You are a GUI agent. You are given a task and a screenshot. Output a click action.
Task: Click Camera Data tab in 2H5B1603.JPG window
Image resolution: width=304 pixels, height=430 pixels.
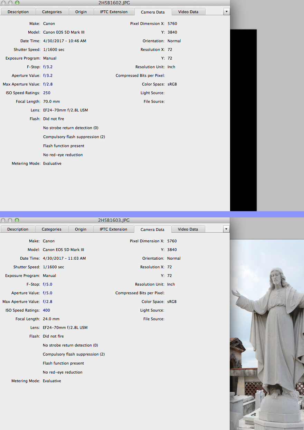click(152, 230)
